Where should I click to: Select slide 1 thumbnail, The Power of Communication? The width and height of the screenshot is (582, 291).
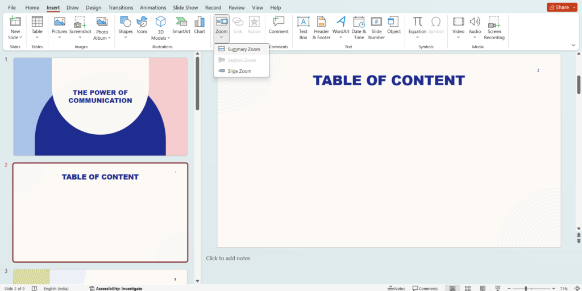click(x=100, y=106)
